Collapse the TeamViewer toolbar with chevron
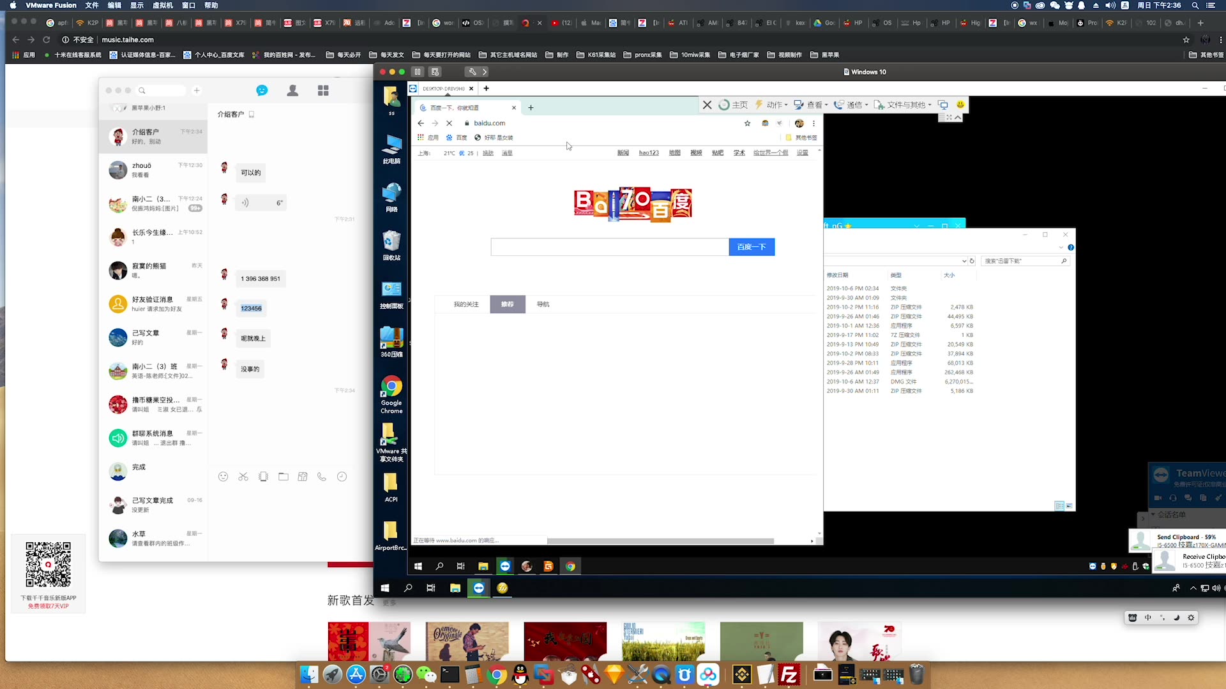The image size is (1226, 689). click(958, 117)
